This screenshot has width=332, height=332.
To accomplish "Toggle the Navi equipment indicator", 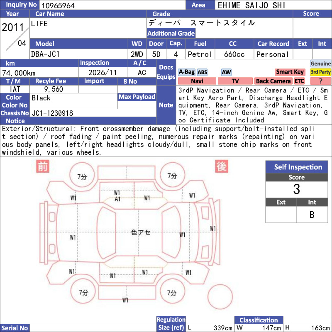I will [x=197, y=81].
